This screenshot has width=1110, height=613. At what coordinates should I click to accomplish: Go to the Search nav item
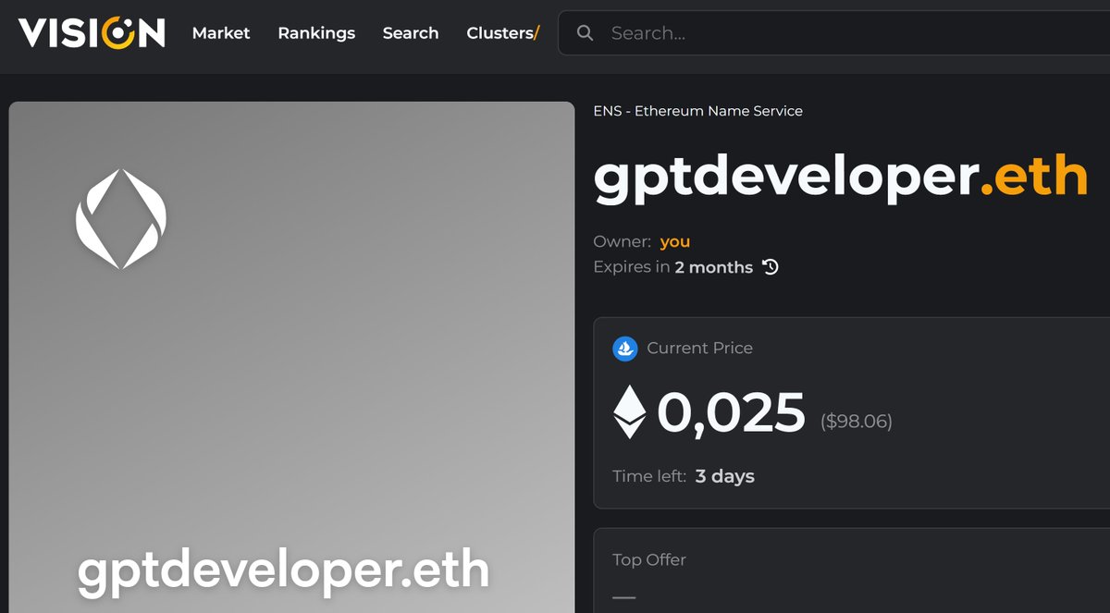pos(411,33)
